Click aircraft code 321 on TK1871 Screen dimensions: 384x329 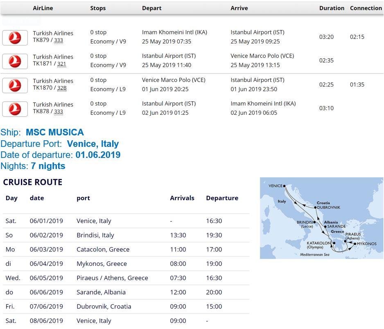tap(61, 64)
